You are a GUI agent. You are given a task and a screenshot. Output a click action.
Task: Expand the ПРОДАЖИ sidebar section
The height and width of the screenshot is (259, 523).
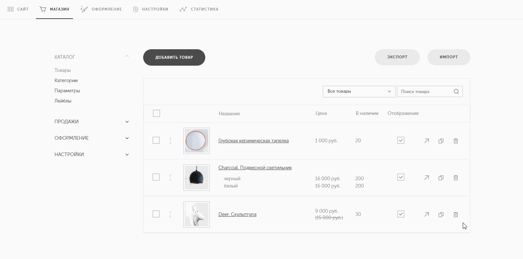click(92, 121)
